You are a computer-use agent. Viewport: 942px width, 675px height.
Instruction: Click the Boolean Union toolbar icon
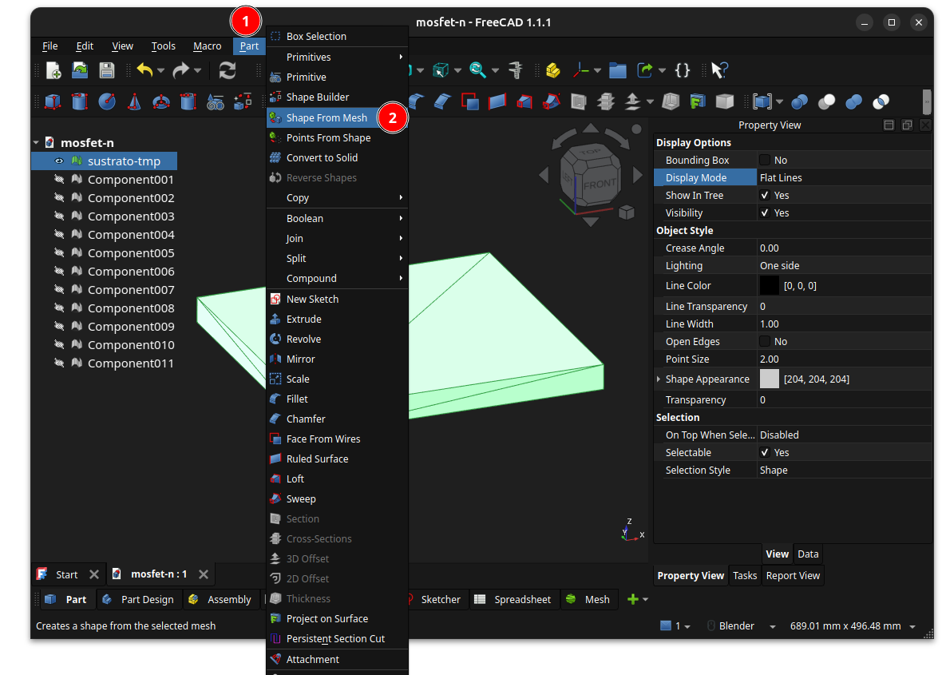[853, 101]
